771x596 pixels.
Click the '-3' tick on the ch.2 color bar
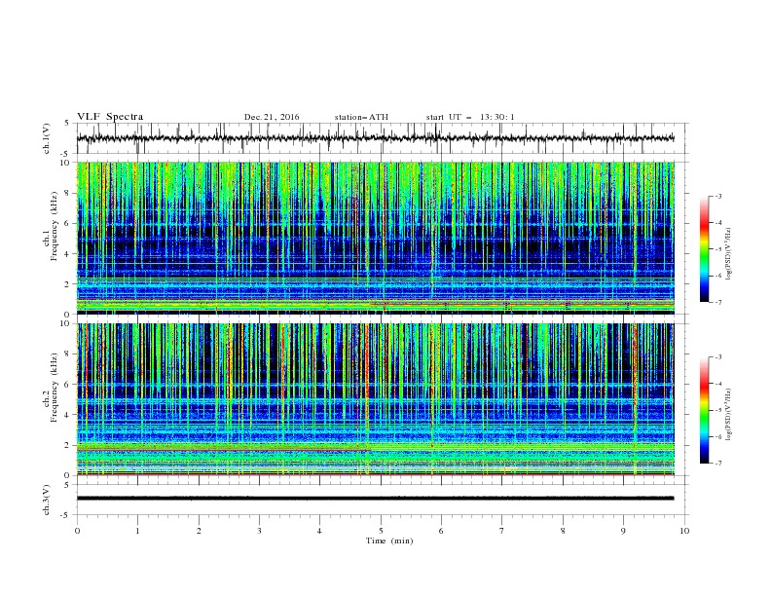click(x=718, y=357)
